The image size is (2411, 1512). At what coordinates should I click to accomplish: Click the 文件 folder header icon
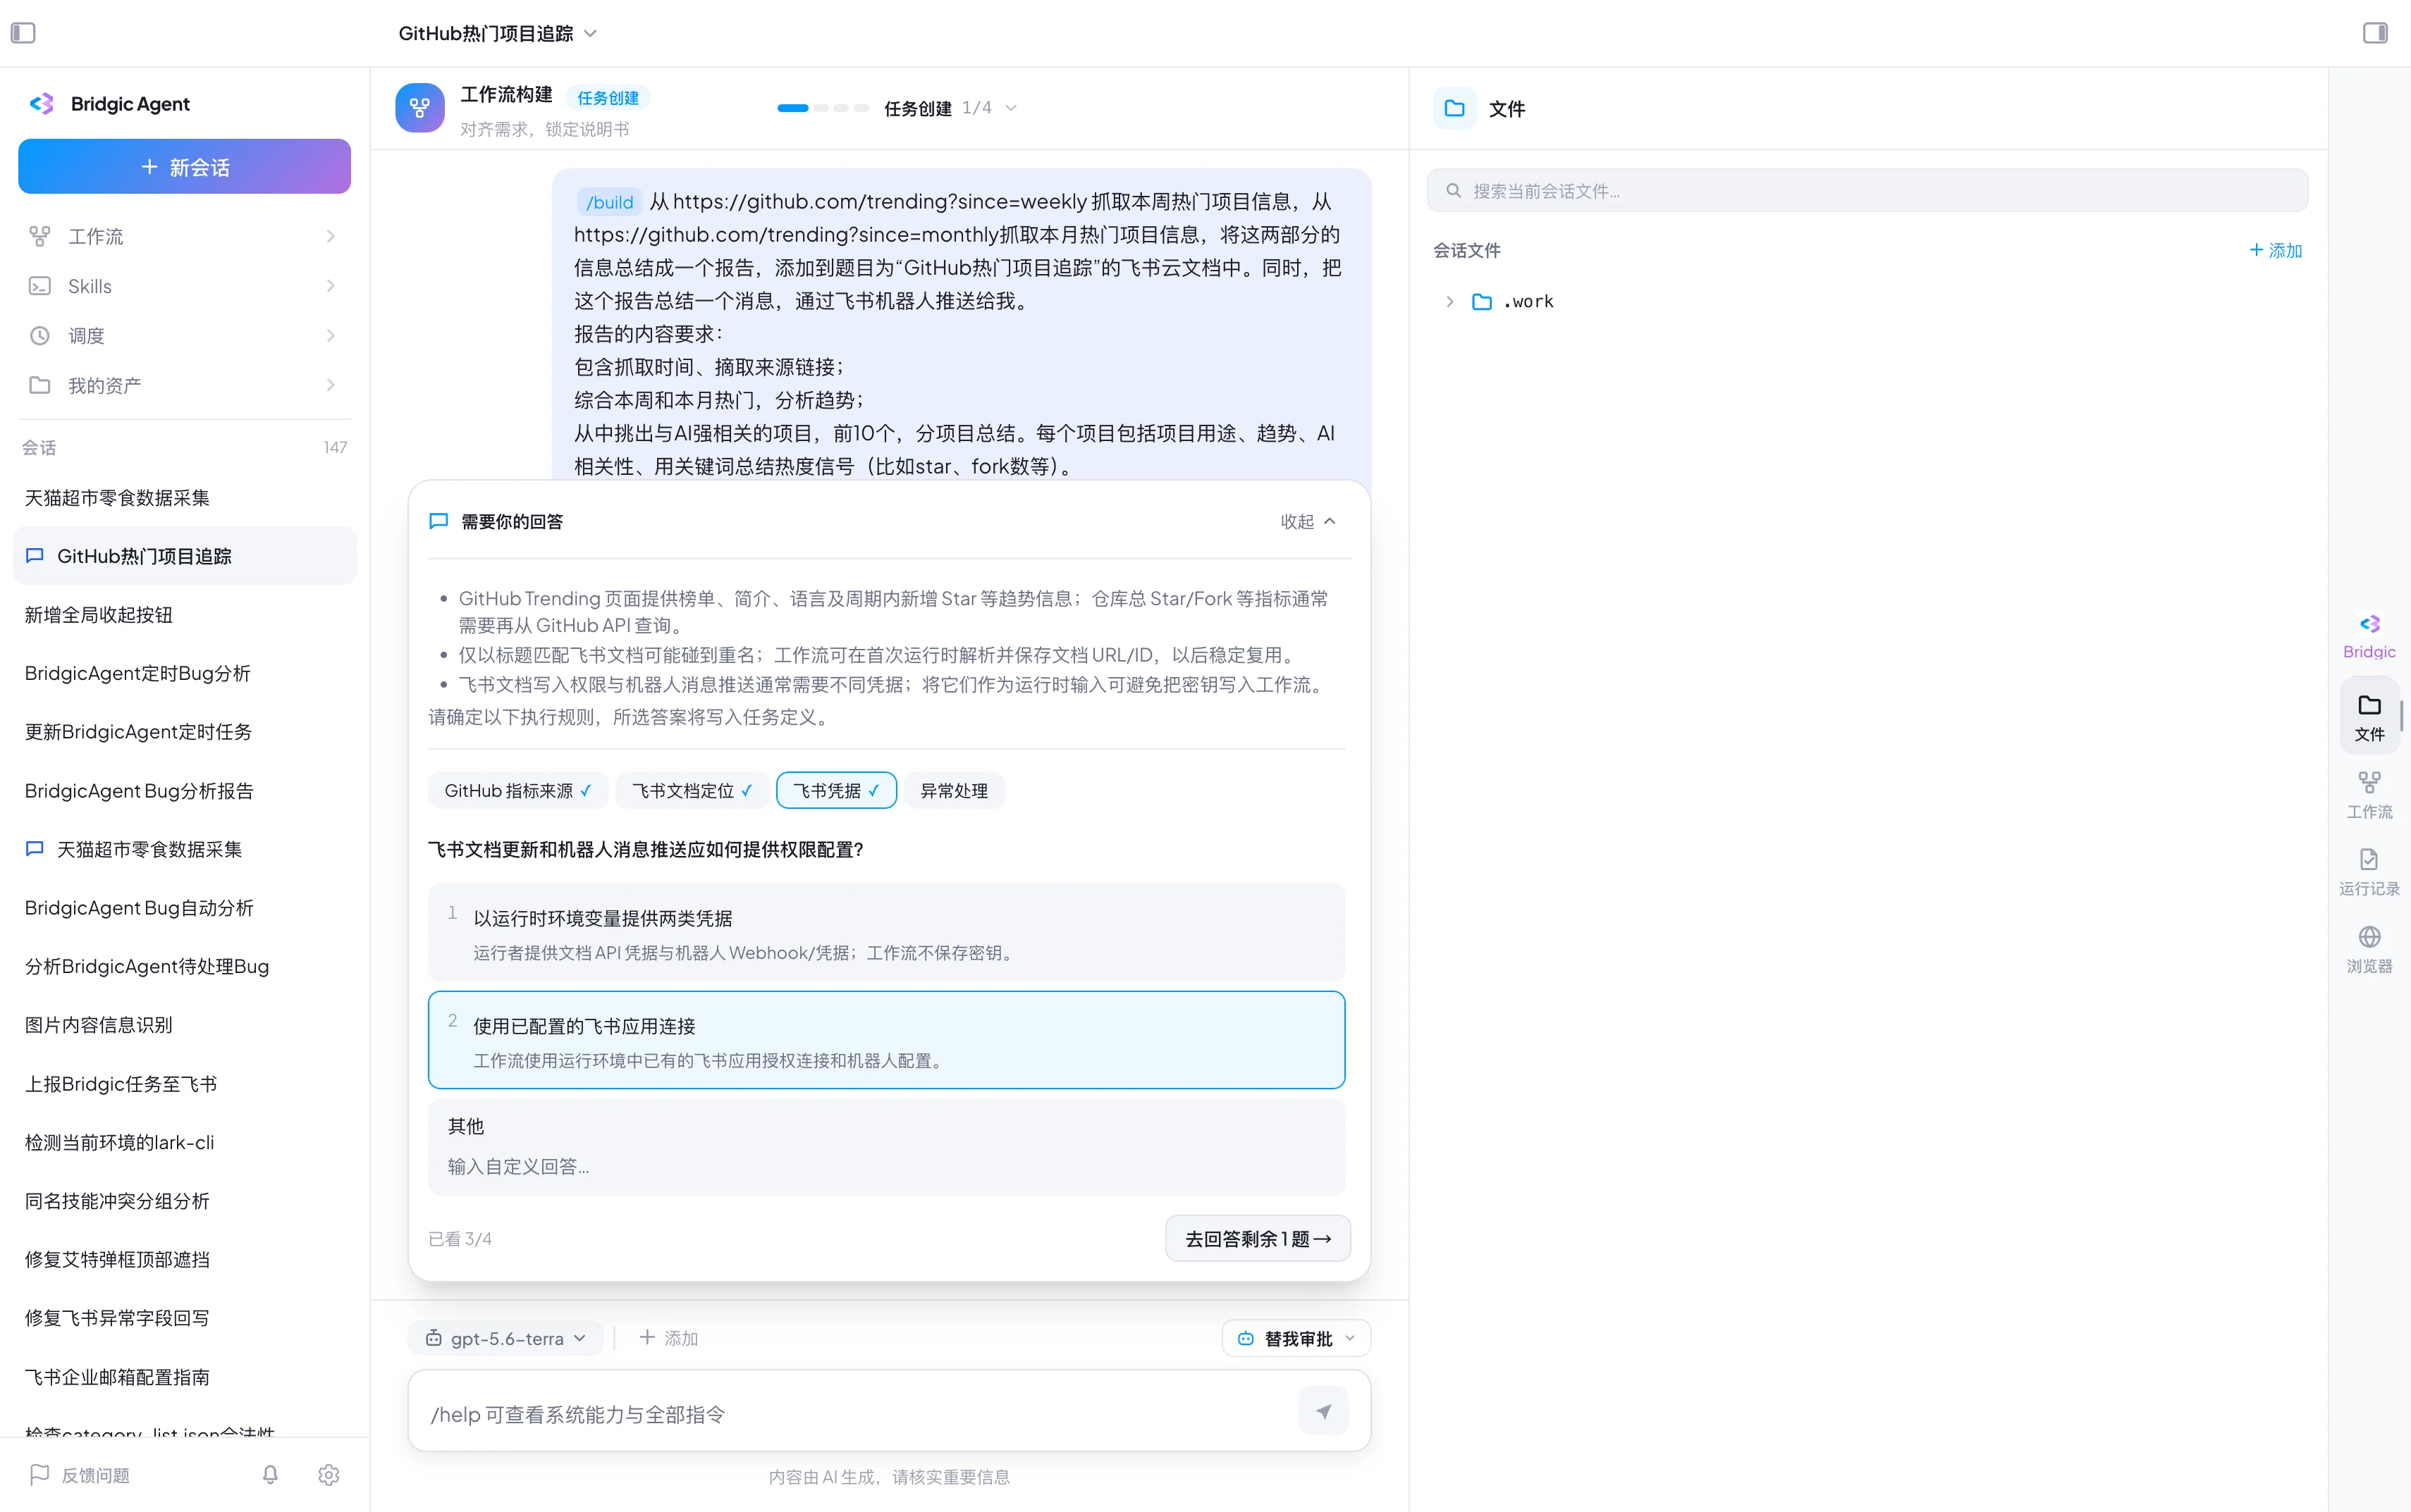coord(1454,108)
